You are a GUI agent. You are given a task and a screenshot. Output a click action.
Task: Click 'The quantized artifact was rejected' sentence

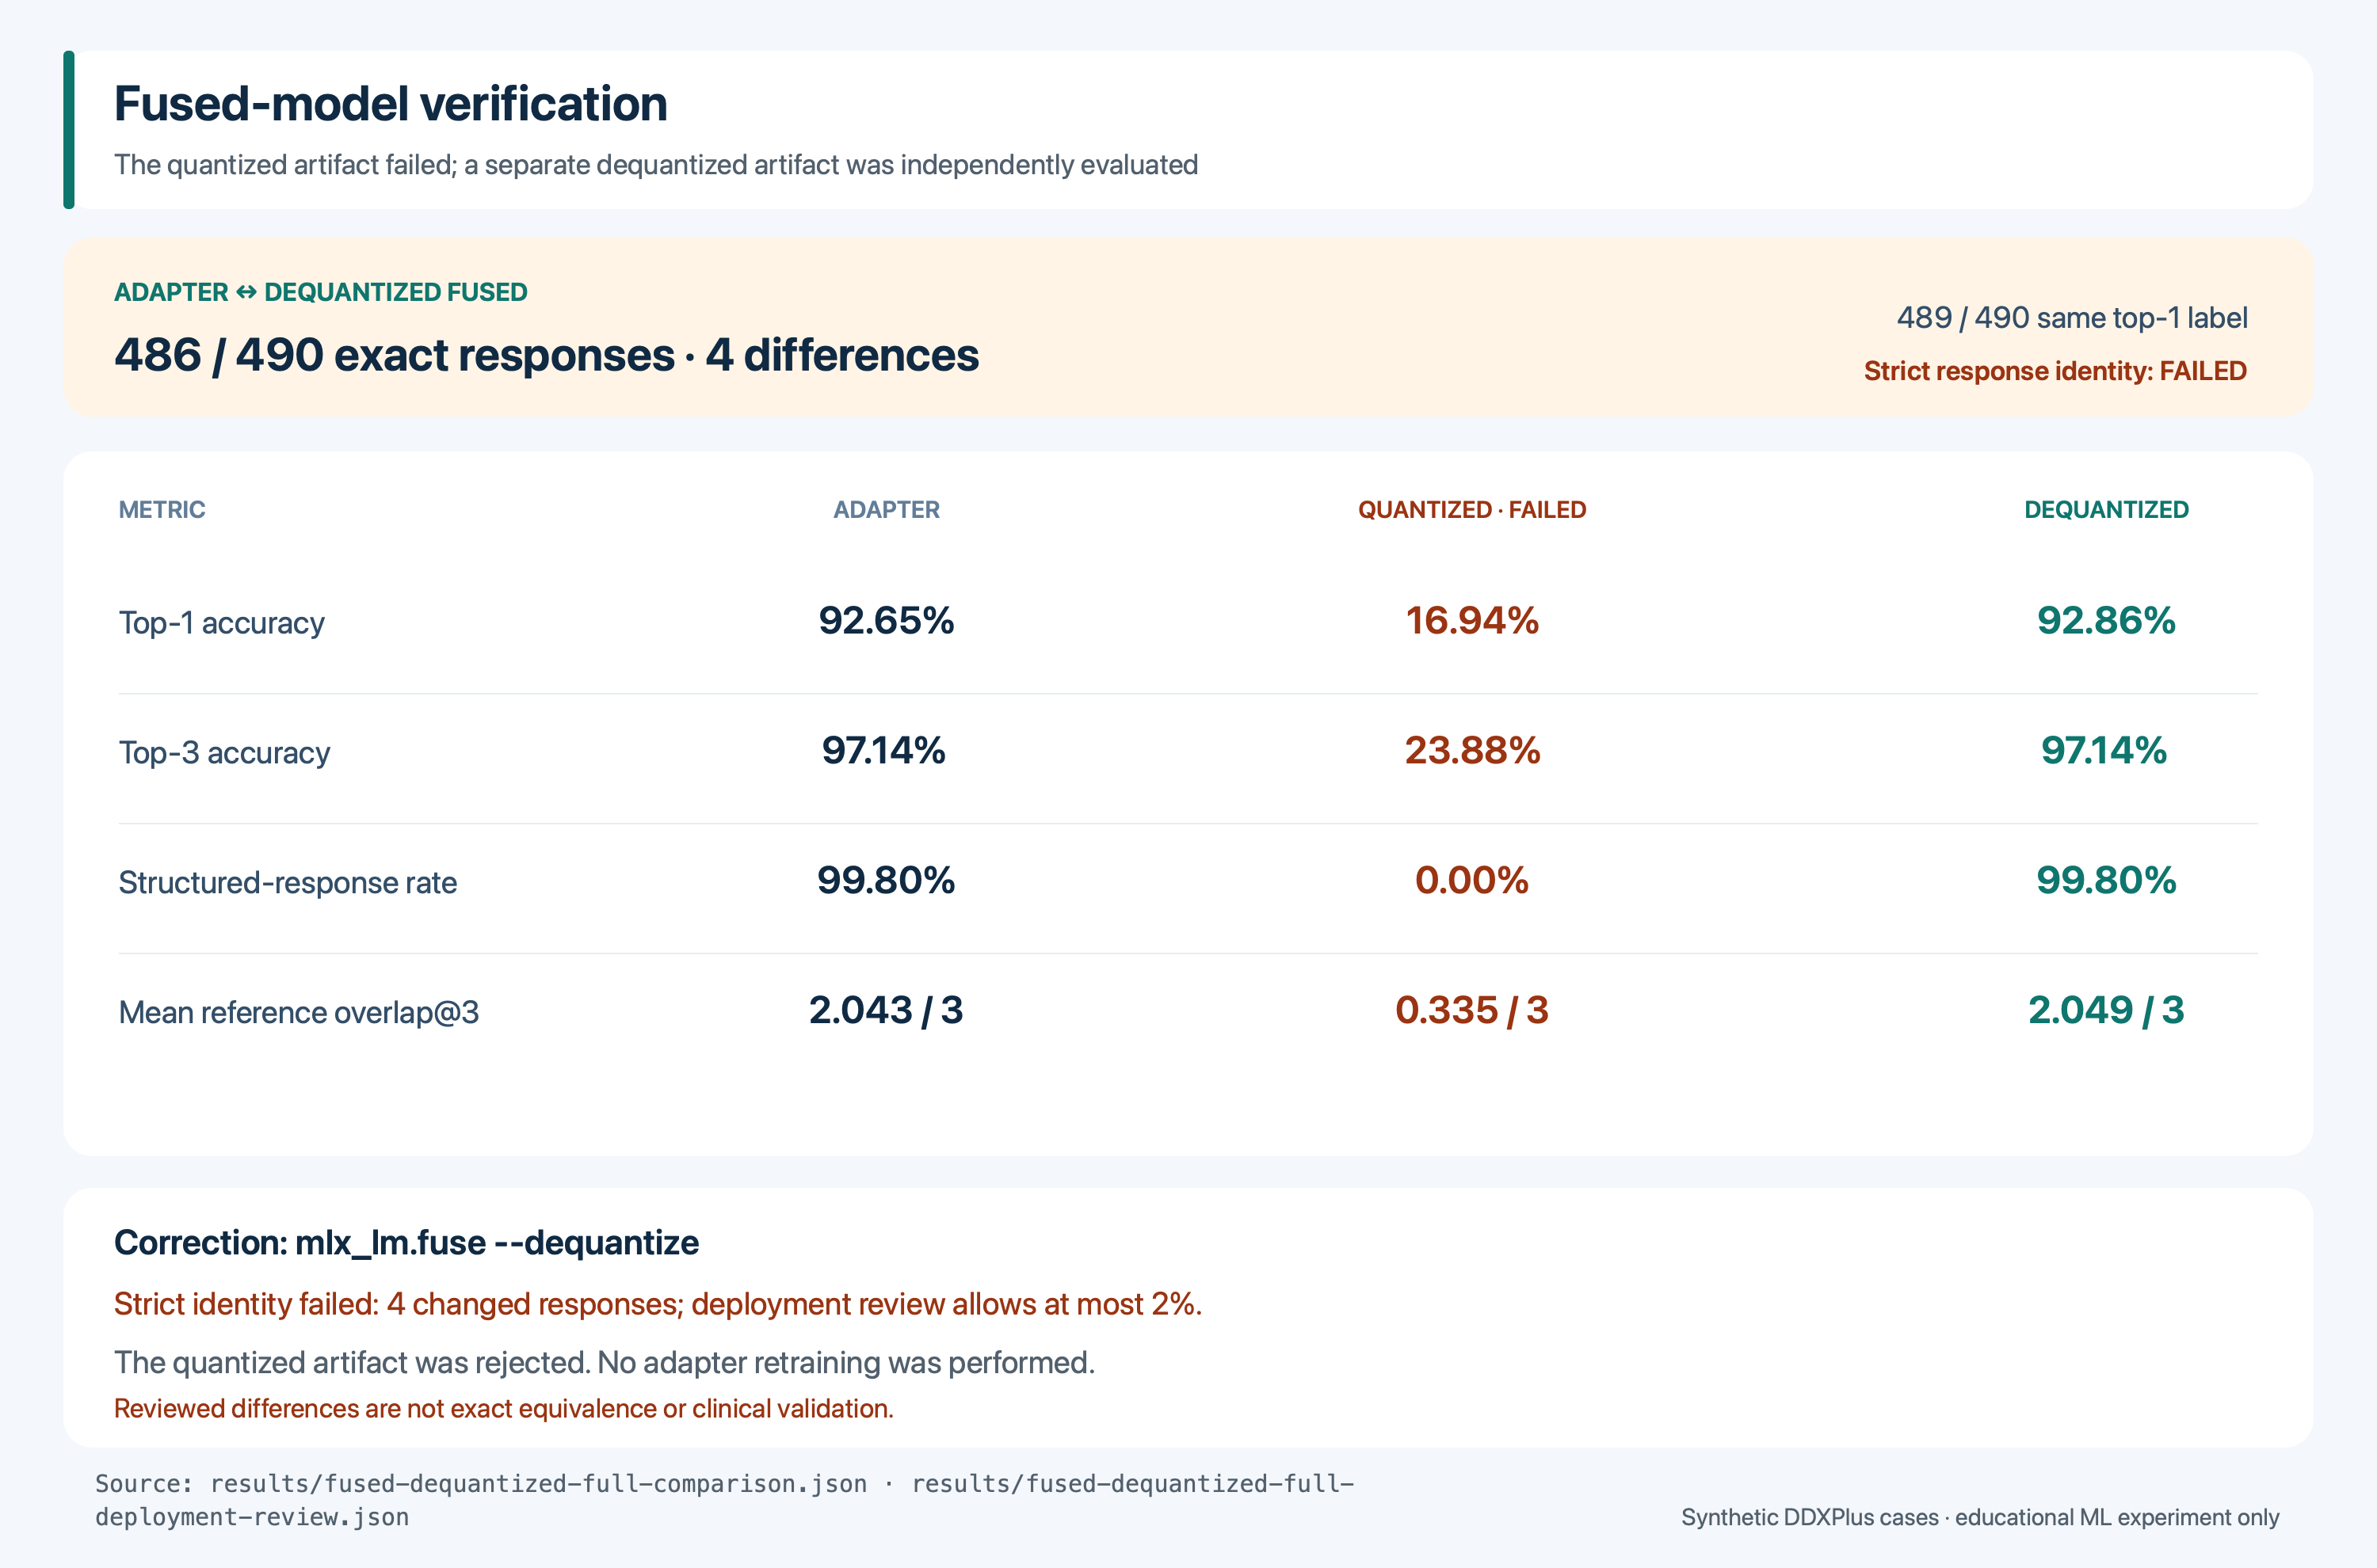point(605,1363)
